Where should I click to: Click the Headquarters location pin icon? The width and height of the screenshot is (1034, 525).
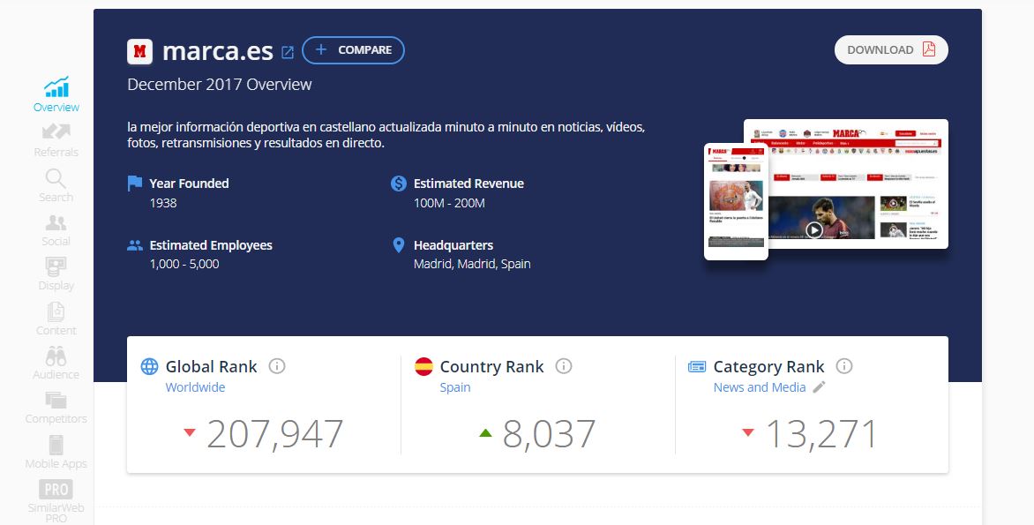pos(398,245)
